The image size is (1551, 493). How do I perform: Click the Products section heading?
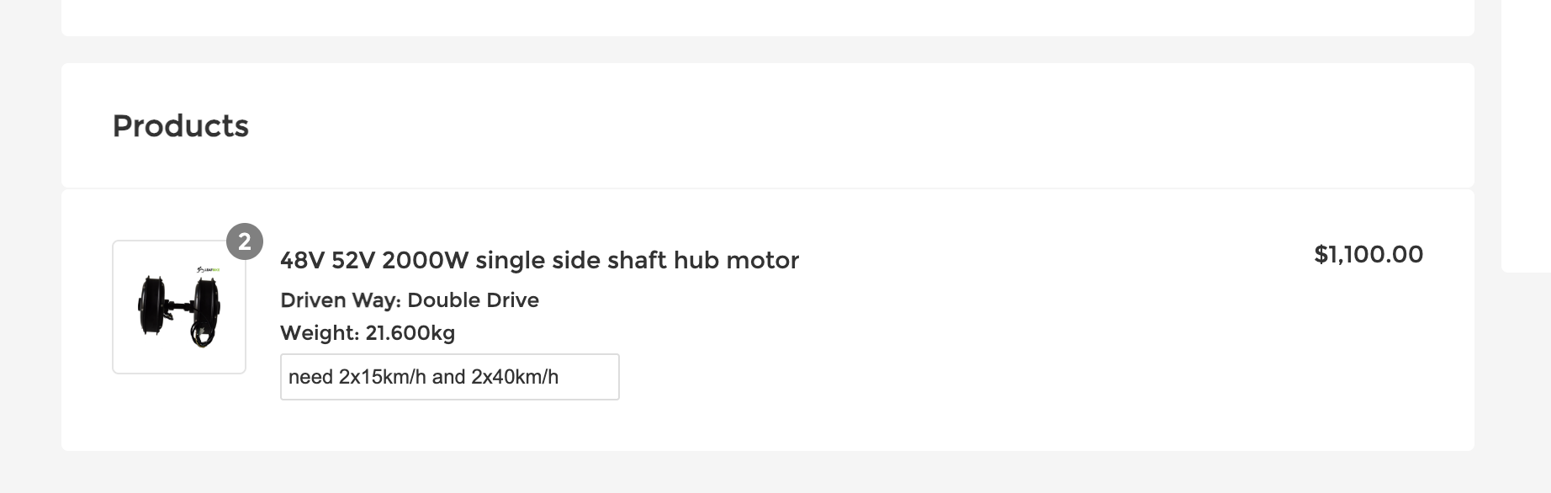click(181, 126)
